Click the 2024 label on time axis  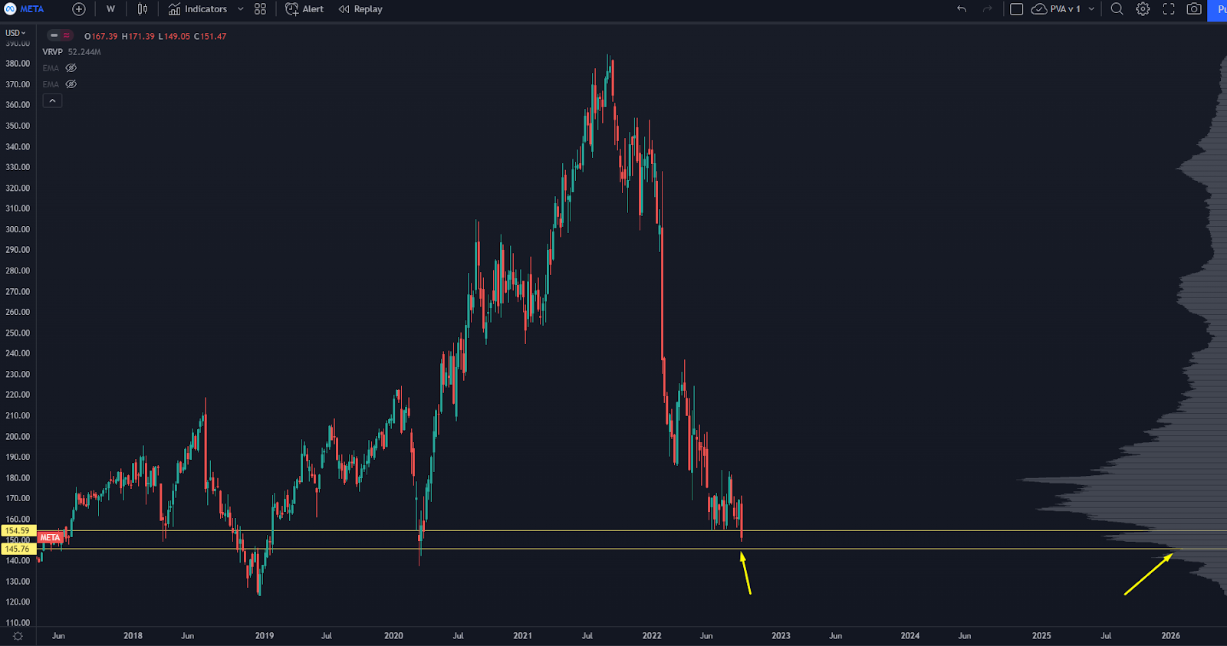[x=910, y=635]
